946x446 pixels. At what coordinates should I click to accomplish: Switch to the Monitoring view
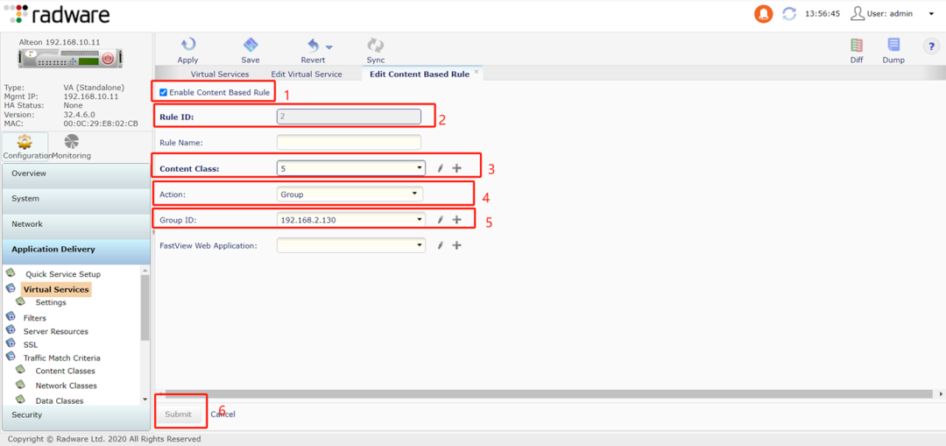click(x=71, y=145)
